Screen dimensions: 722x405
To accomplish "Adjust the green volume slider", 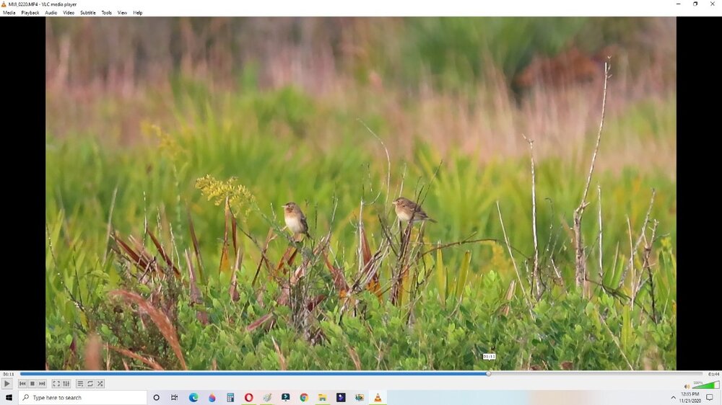I will point(705,386).
